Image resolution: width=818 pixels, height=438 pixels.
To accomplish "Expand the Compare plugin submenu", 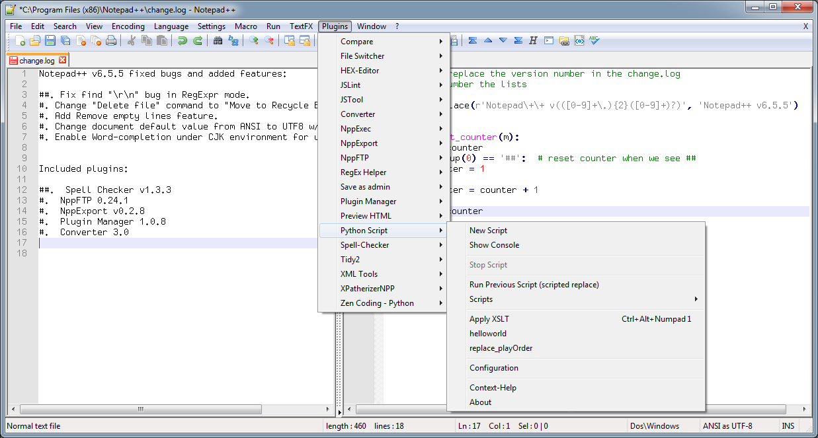I will coord(356,42).
